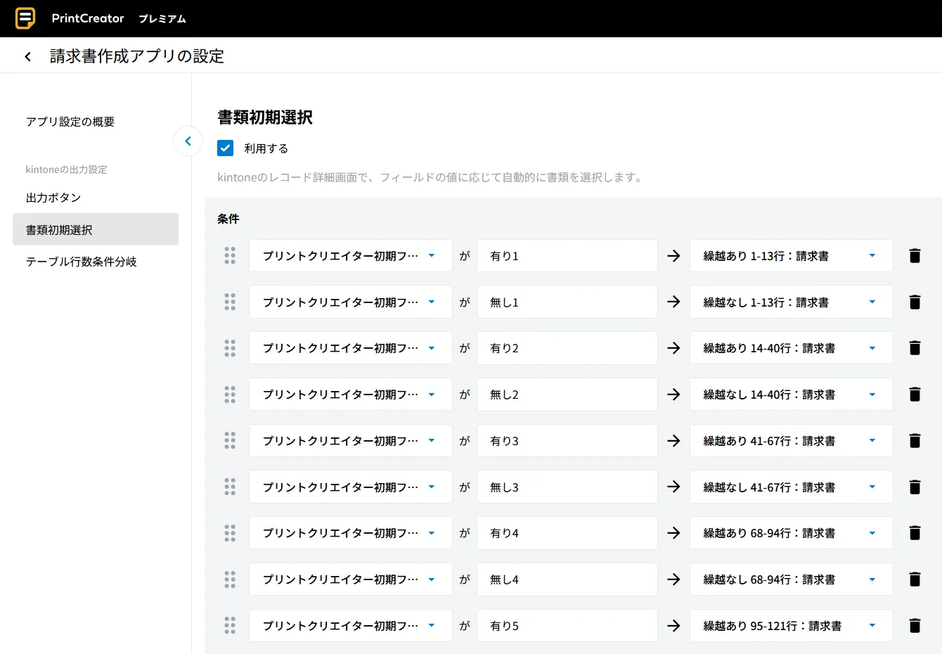Open the 繰越あり 1-13行：請求書 dropdown
The height and width of the screenshot is (654, 942).
point(791,256)
